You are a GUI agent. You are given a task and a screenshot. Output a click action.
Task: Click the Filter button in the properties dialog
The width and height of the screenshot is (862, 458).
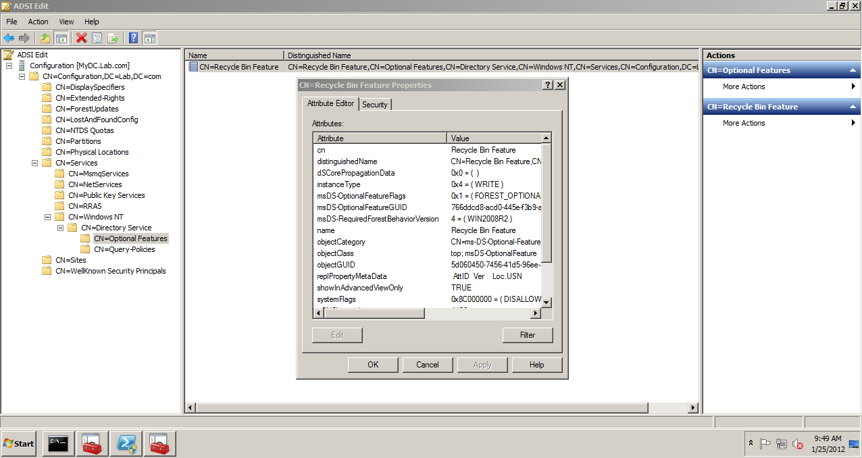(x=527, y=334)
